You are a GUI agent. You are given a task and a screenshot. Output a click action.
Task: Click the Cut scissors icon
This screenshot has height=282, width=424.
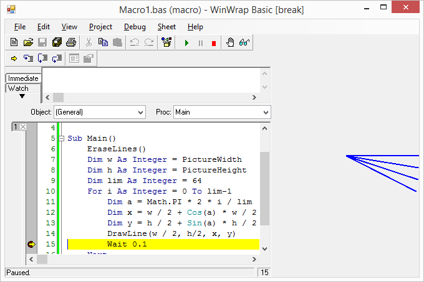pos(89,42)
